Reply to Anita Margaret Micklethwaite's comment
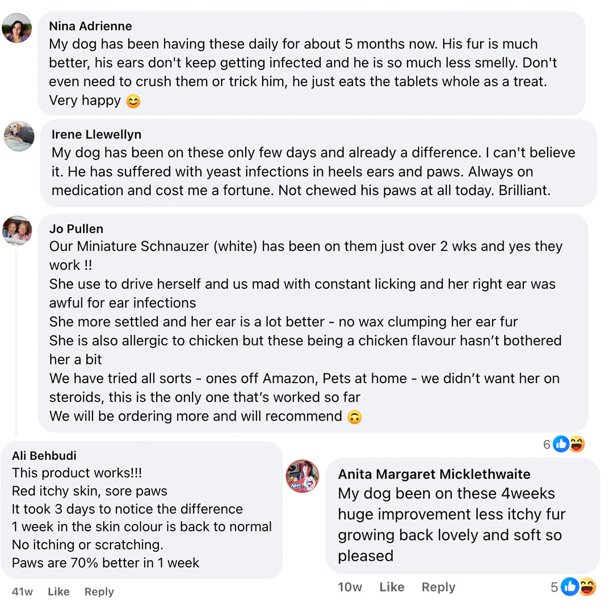This screenshot has width=613, height=613. [438, 587]
